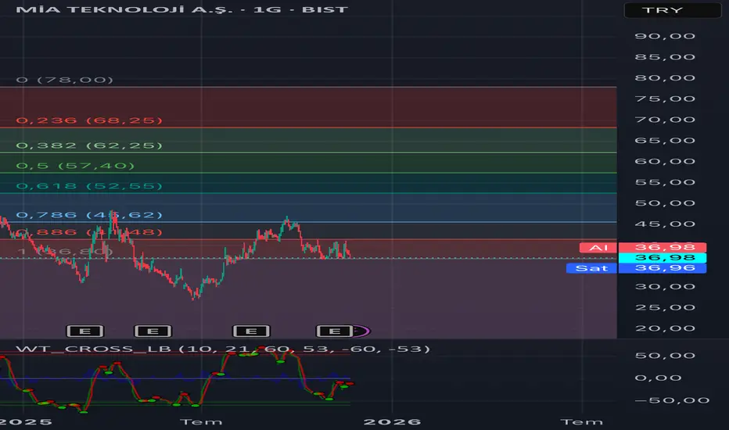729x430 pixels.
Task: Click the 45,00 price axis label
Action: [665, 224]
